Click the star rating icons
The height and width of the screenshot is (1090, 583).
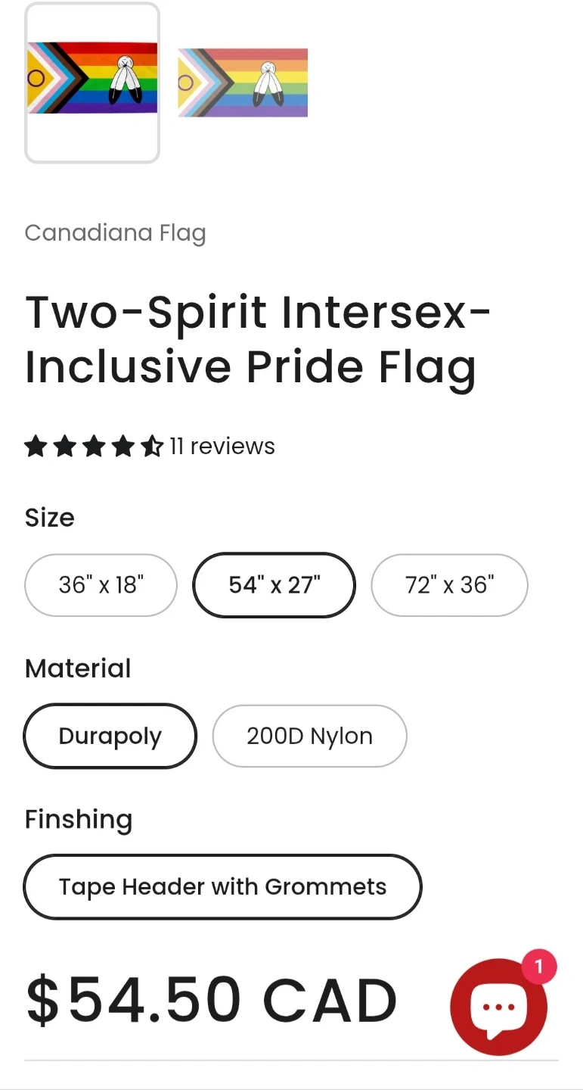pyautogui.click(x=94, y=447)
